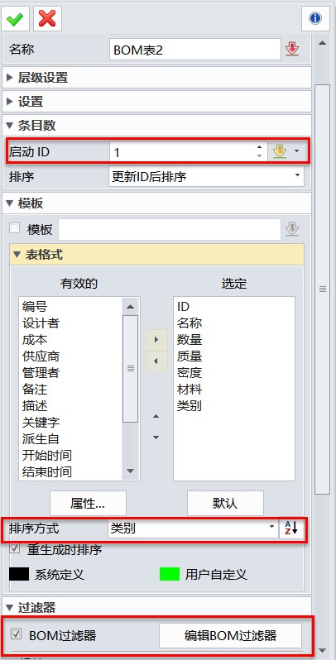Viewport: 336px width, 660px height.
Task: Click the yellow arrow icon next to 启动 ID
Action: pos(280,151)
